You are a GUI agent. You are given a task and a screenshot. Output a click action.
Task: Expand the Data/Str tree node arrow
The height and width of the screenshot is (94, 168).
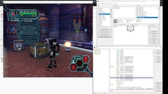(x=94, y=51)
